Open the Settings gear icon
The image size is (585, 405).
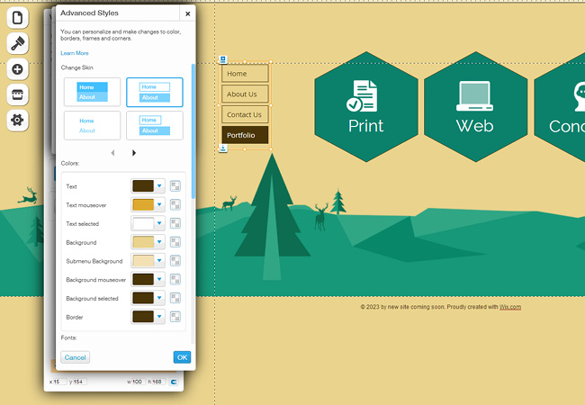18,120
